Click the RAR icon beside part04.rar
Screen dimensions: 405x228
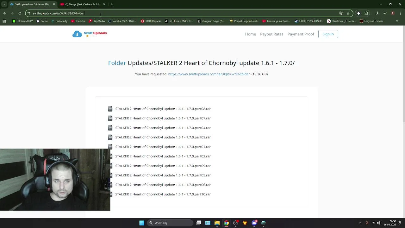click(x=110, y=128)
